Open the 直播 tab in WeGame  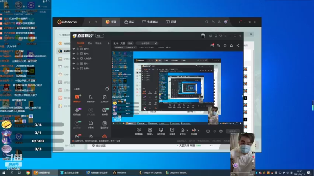click(x=171, y=22)
